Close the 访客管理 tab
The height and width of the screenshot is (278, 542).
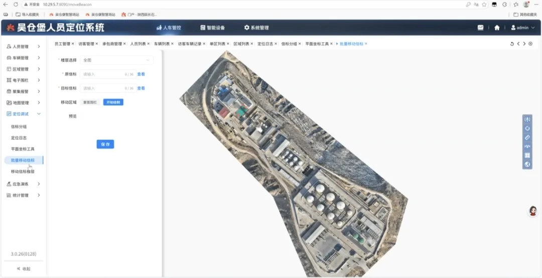96,44
